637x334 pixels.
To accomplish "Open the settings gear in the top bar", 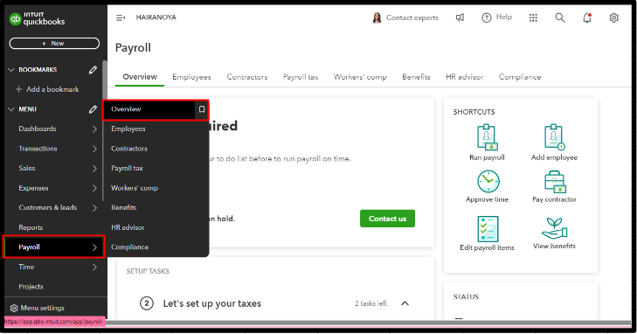I will coord(613,17).
